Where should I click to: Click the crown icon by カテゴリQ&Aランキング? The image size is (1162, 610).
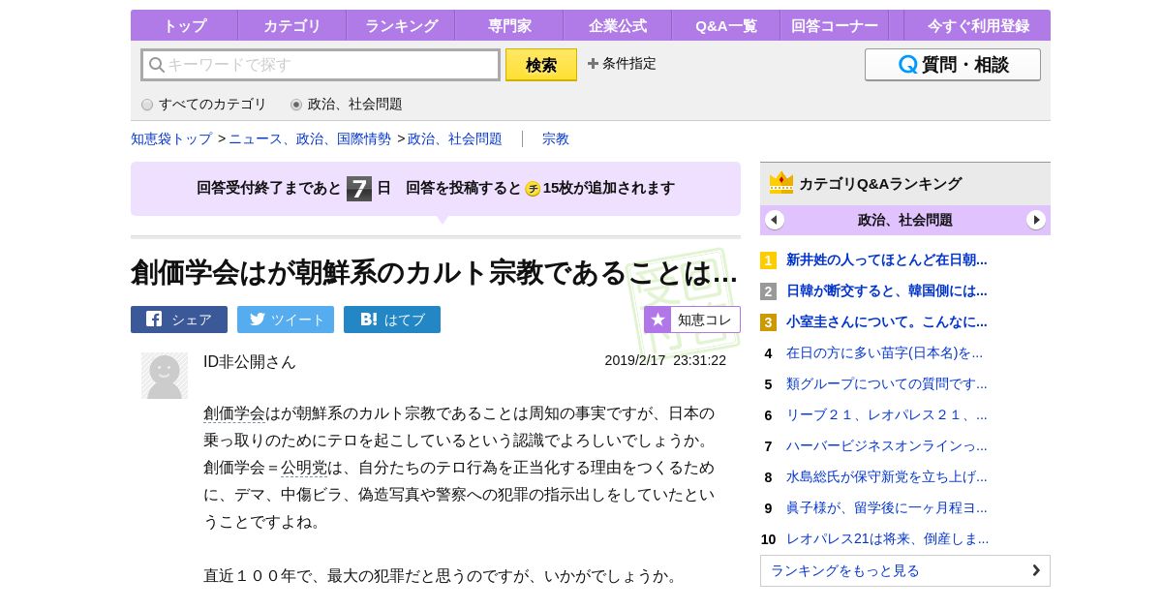pos(781,183)
